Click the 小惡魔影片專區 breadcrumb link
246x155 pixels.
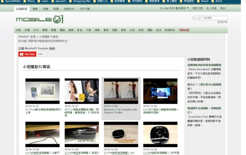(x=49, y=37)
